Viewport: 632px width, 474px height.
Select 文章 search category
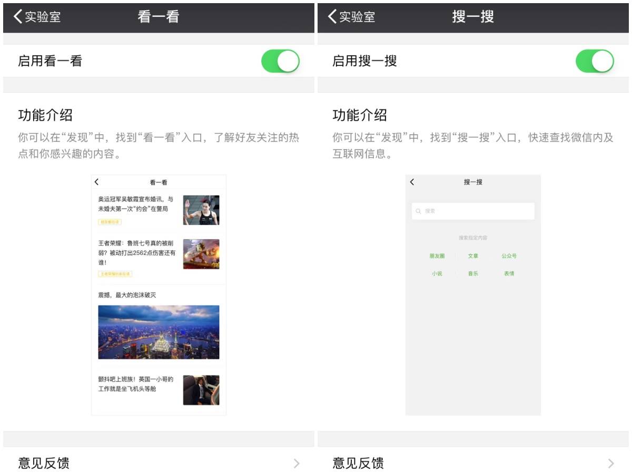coord(473,256)
